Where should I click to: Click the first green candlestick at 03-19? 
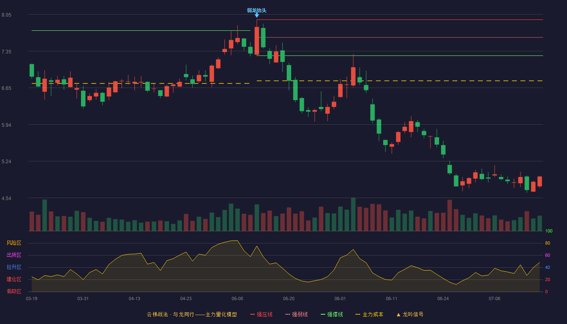tap(32, 70)
